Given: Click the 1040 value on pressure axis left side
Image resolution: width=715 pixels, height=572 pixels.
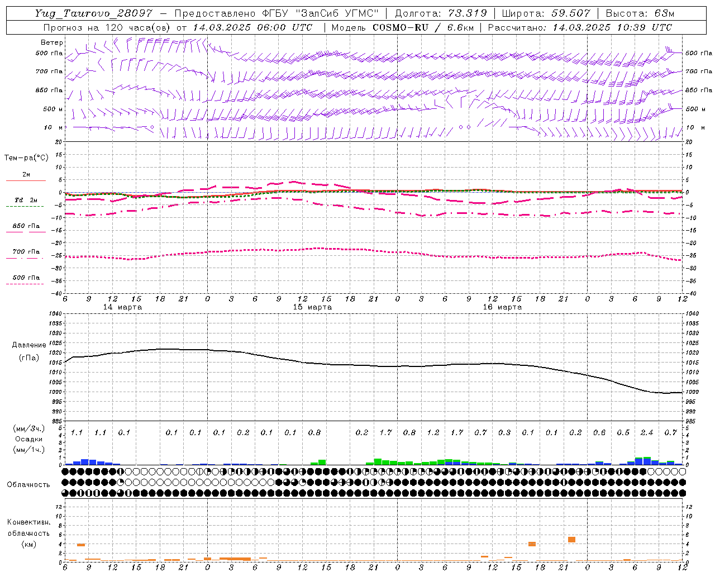Looking at the screenshot, I should click(x=55, y=314).
